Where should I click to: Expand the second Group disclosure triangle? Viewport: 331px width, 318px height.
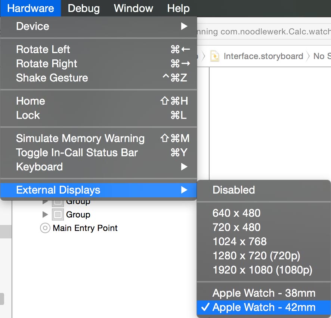45,214
